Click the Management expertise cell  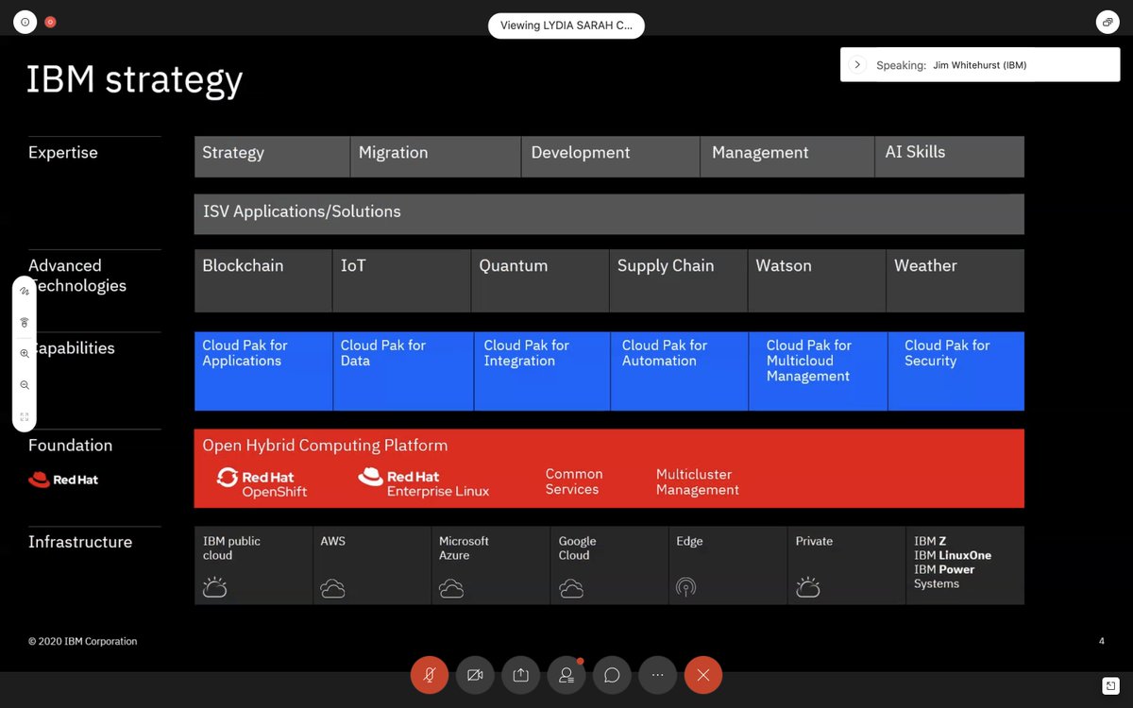click(x=787, y=157)
